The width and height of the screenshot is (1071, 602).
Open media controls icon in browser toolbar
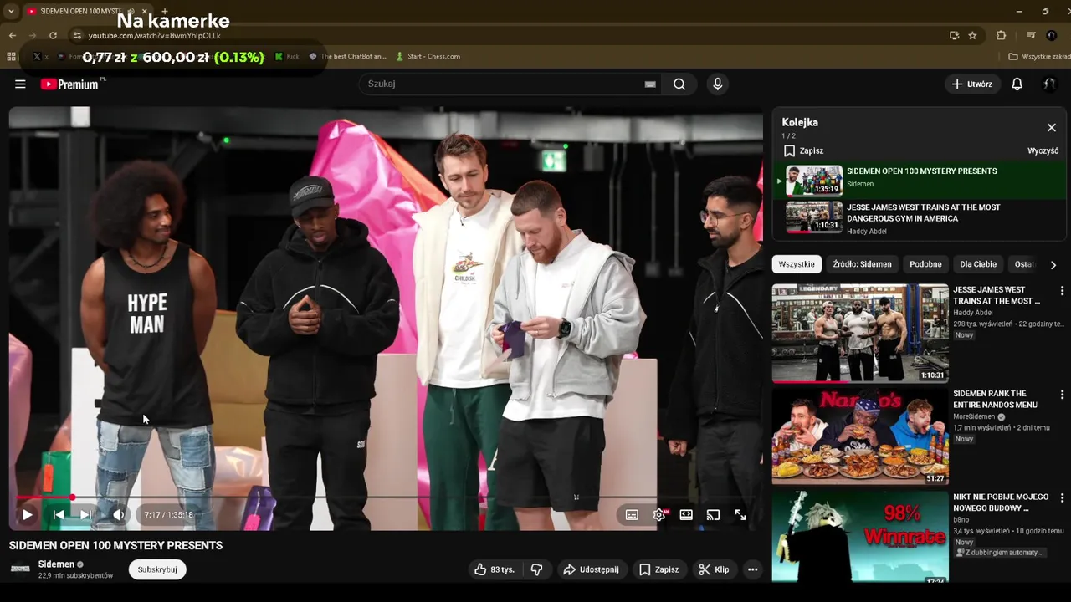[x=1031, y=35]
